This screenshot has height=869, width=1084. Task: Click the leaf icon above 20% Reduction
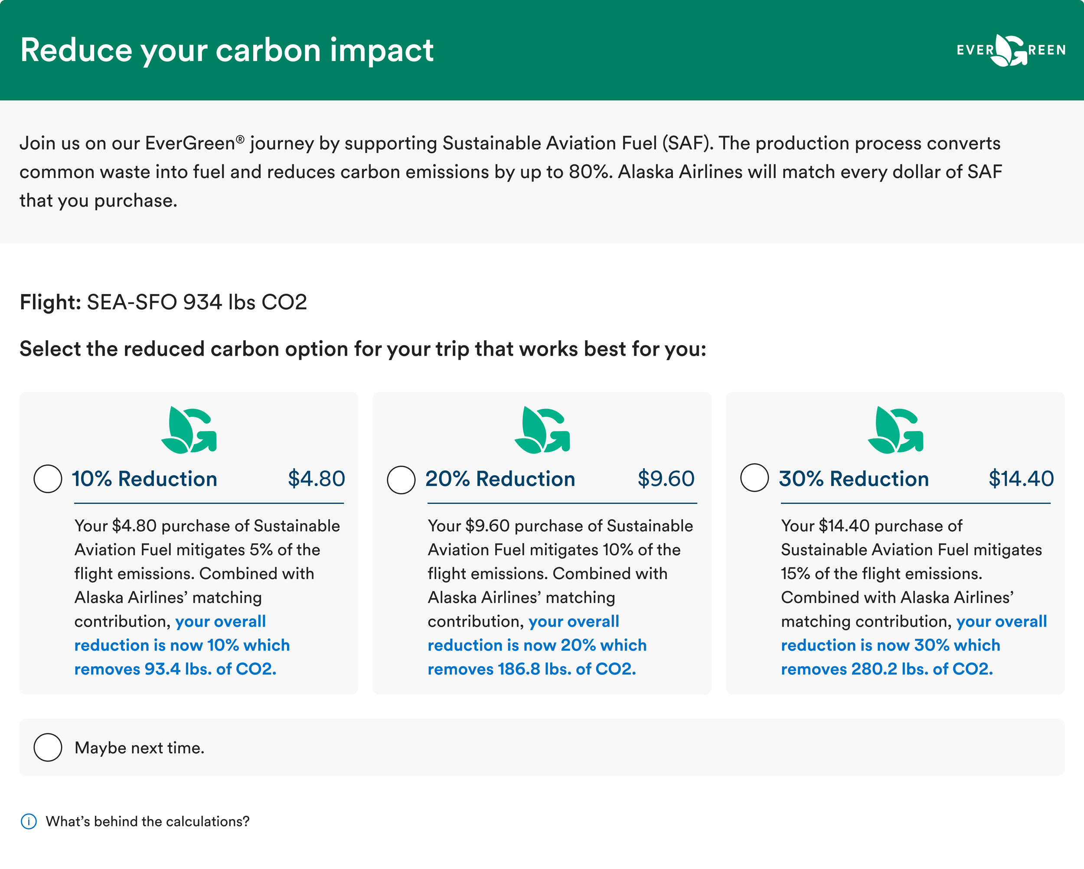[x=542, y=430]
